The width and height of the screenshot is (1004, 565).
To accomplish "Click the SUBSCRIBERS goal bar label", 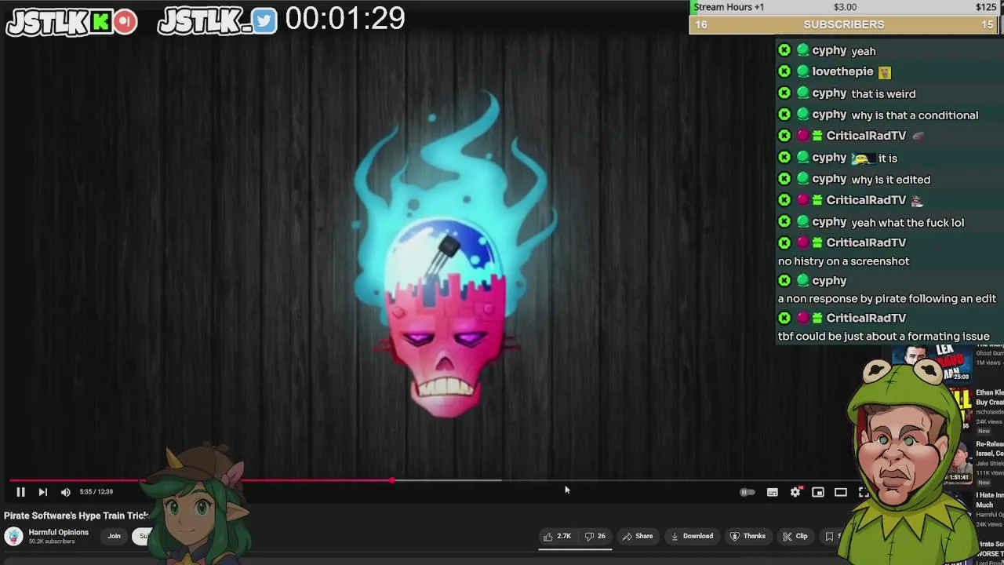I will pyautogui.click(x=844, y=25).
